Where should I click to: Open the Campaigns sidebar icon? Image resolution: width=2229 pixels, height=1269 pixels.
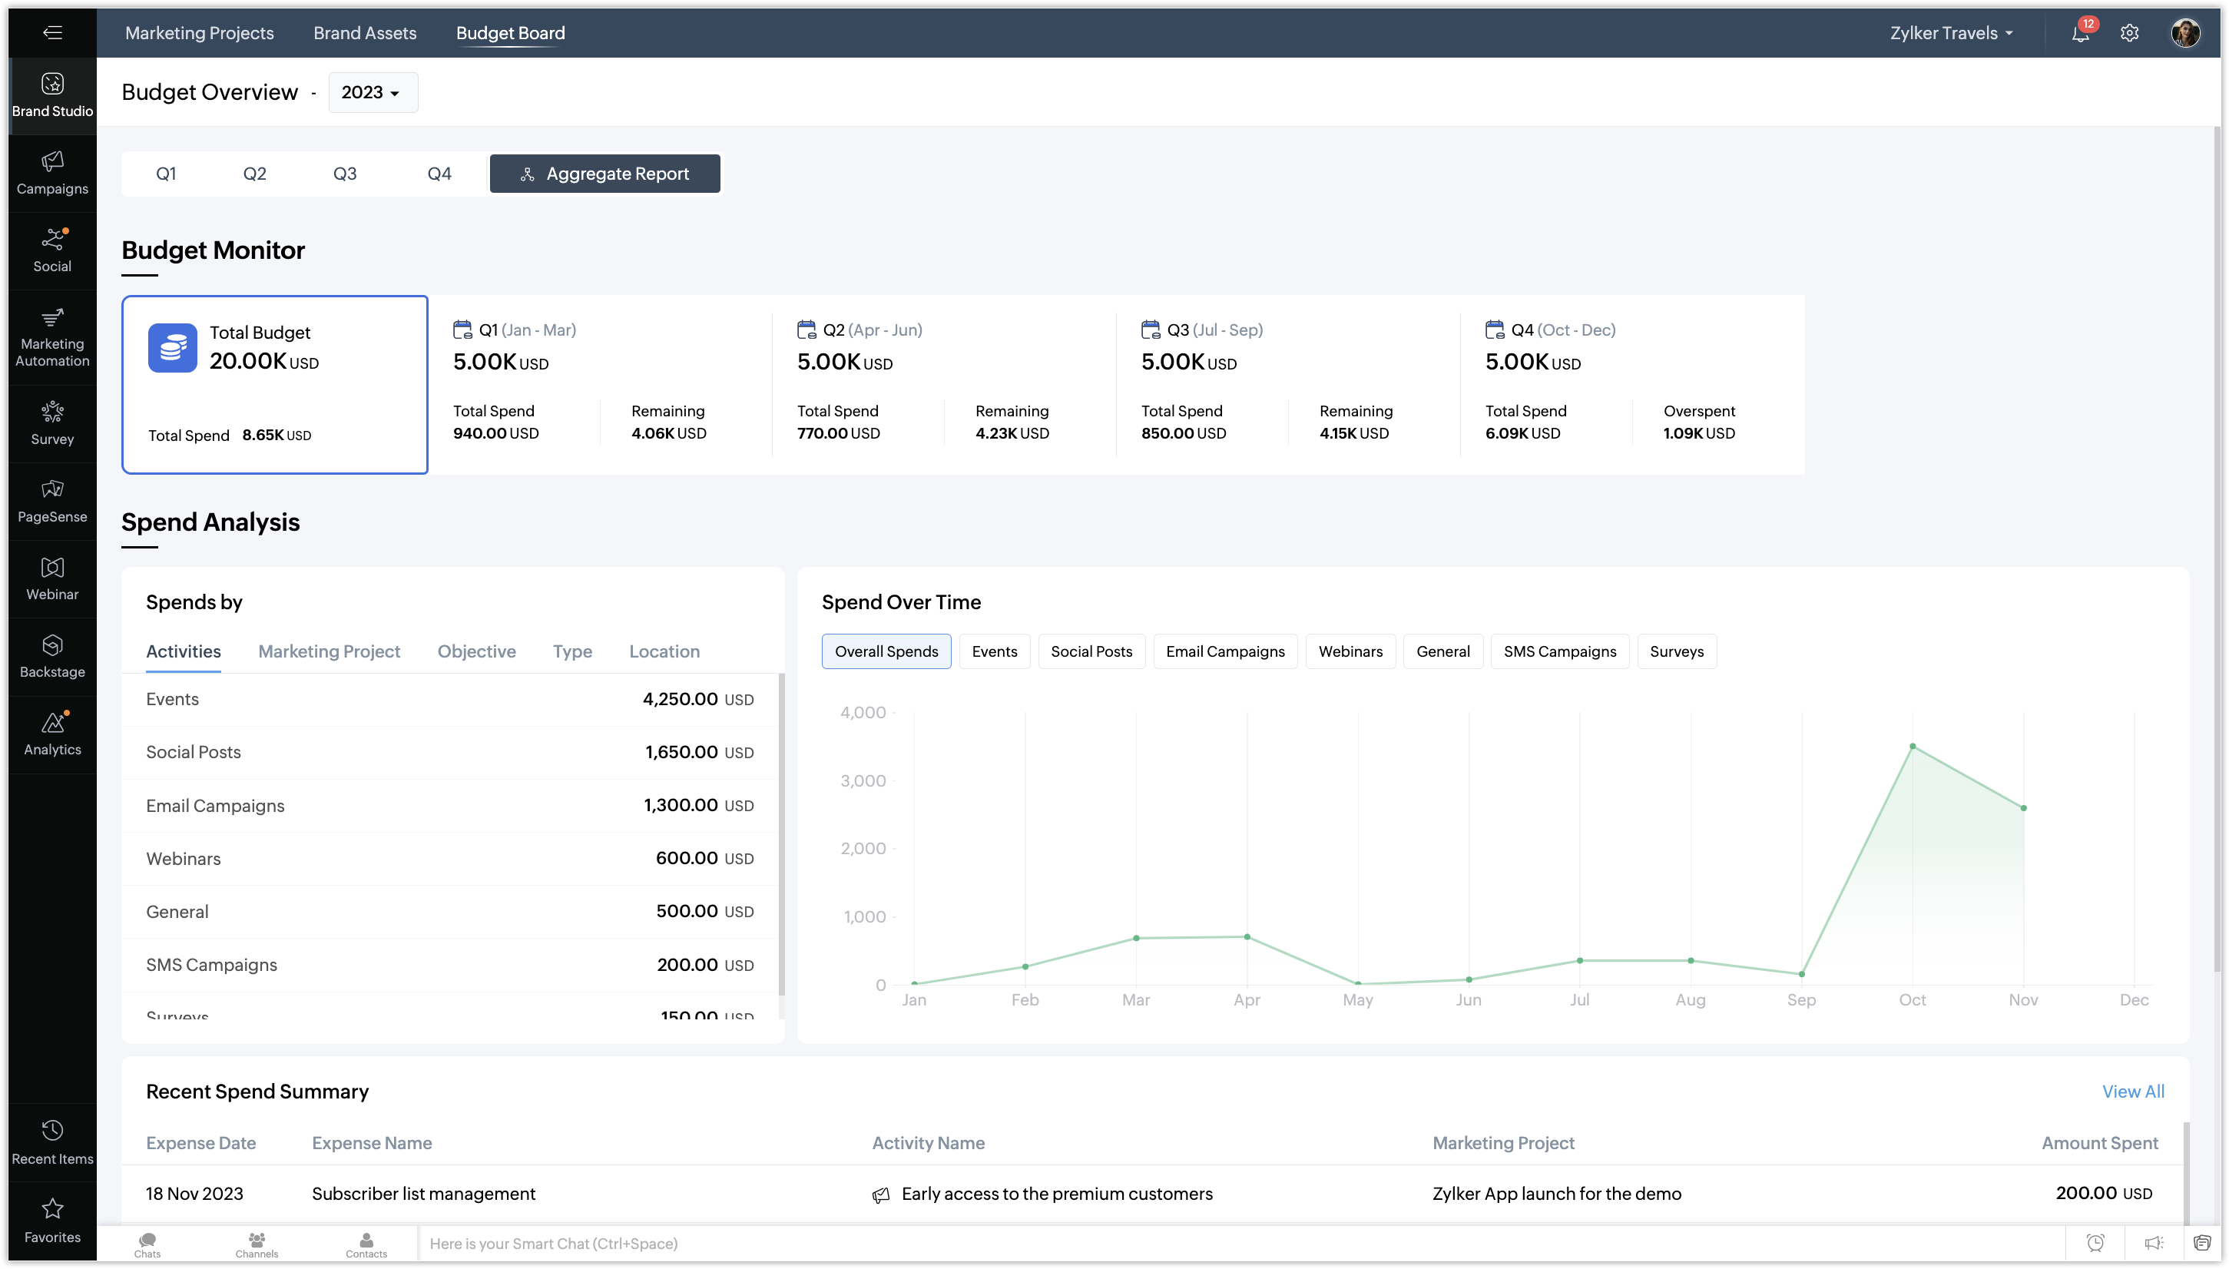[x=52, y=173]
